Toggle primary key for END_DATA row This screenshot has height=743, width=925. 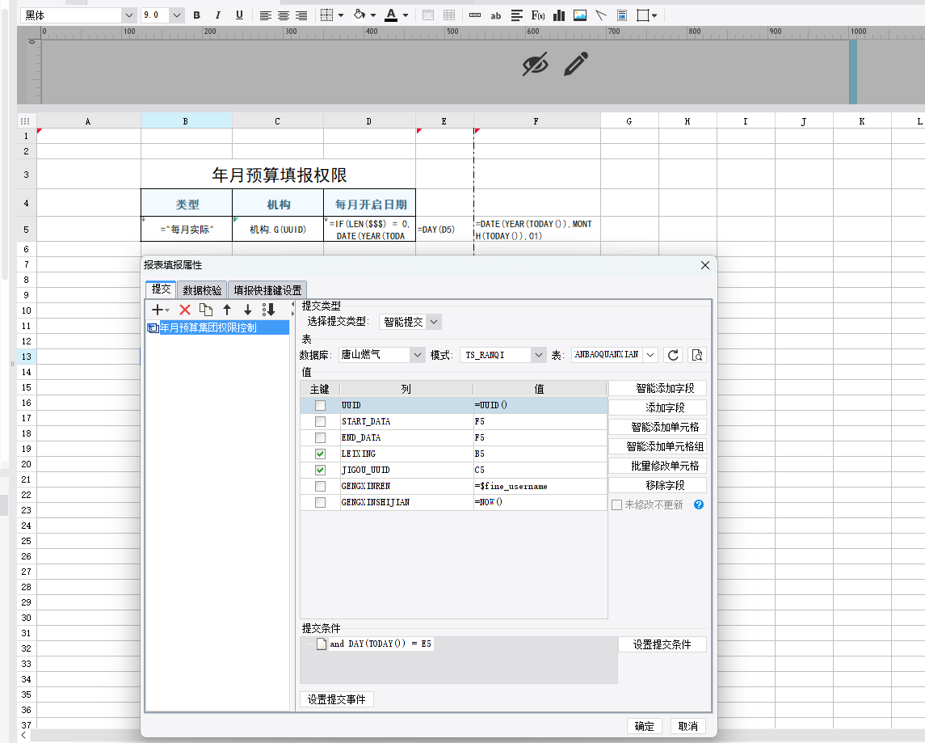click(x=321, y=438)
